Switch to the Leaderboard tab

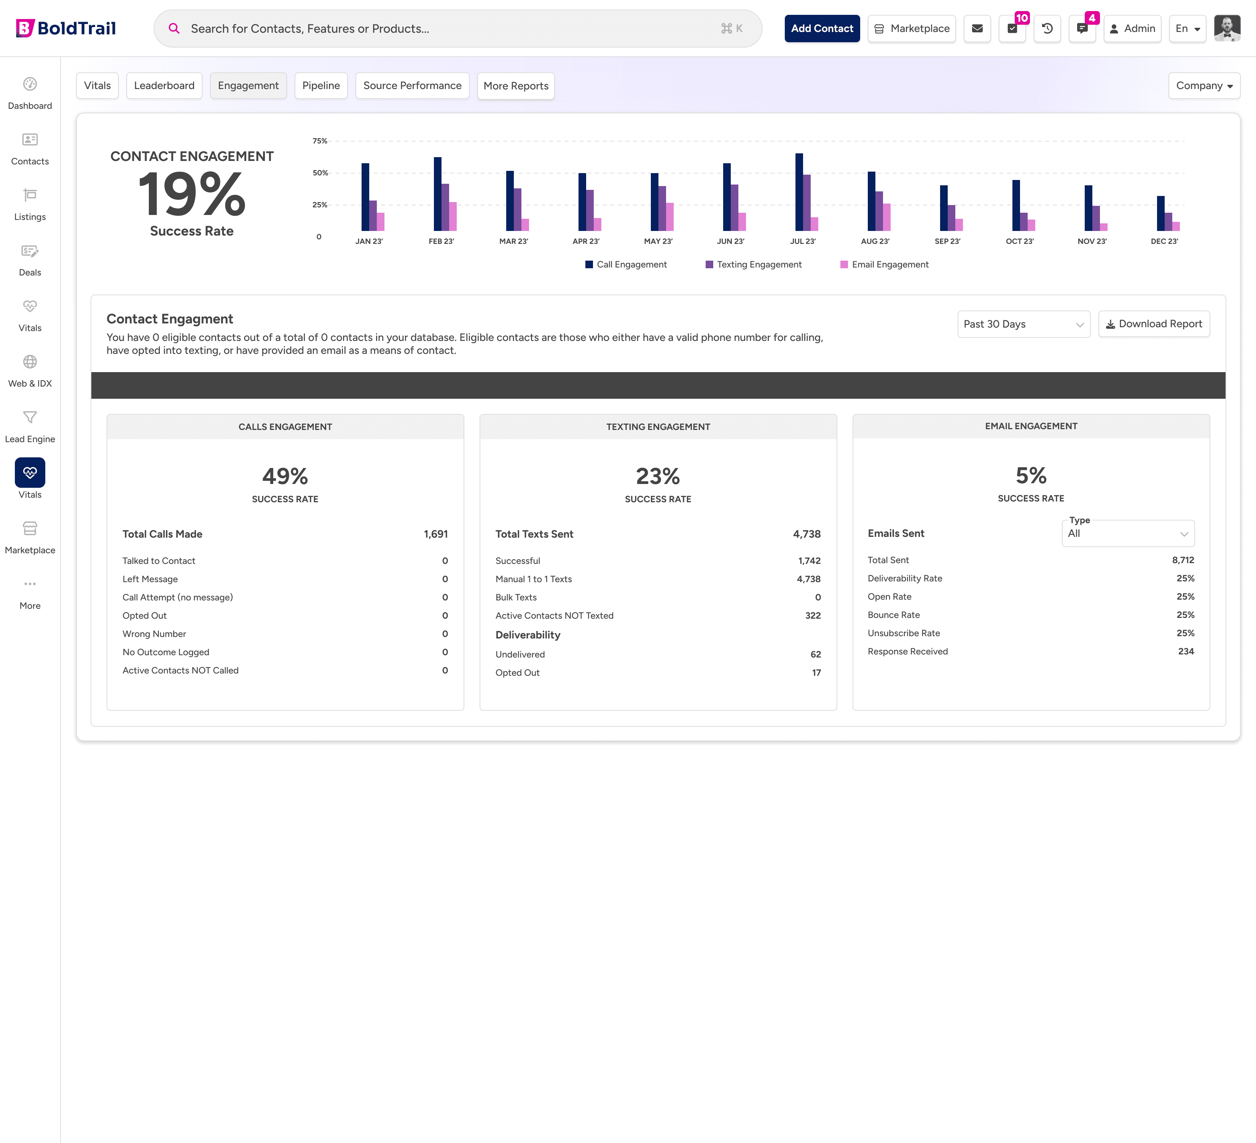[x=164, y=85]
